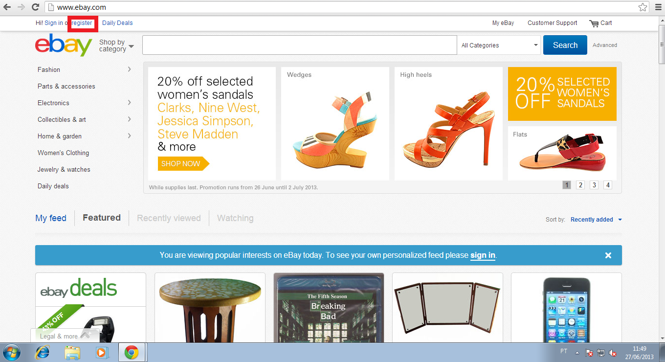This screenshot has height=362, width=665.
Task: Click the Shop Now button
Action: pos(183,164)
